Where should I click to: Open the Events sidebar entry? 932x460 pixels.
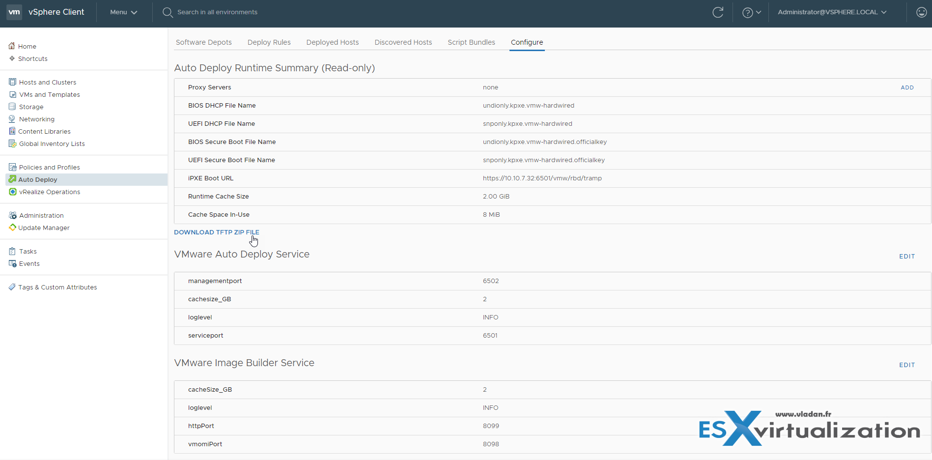(x=29, y=263)
